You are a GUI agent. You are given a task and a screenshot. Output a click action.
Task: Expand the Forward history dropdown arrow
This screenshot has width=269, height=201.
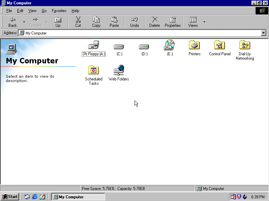(47, 22)
